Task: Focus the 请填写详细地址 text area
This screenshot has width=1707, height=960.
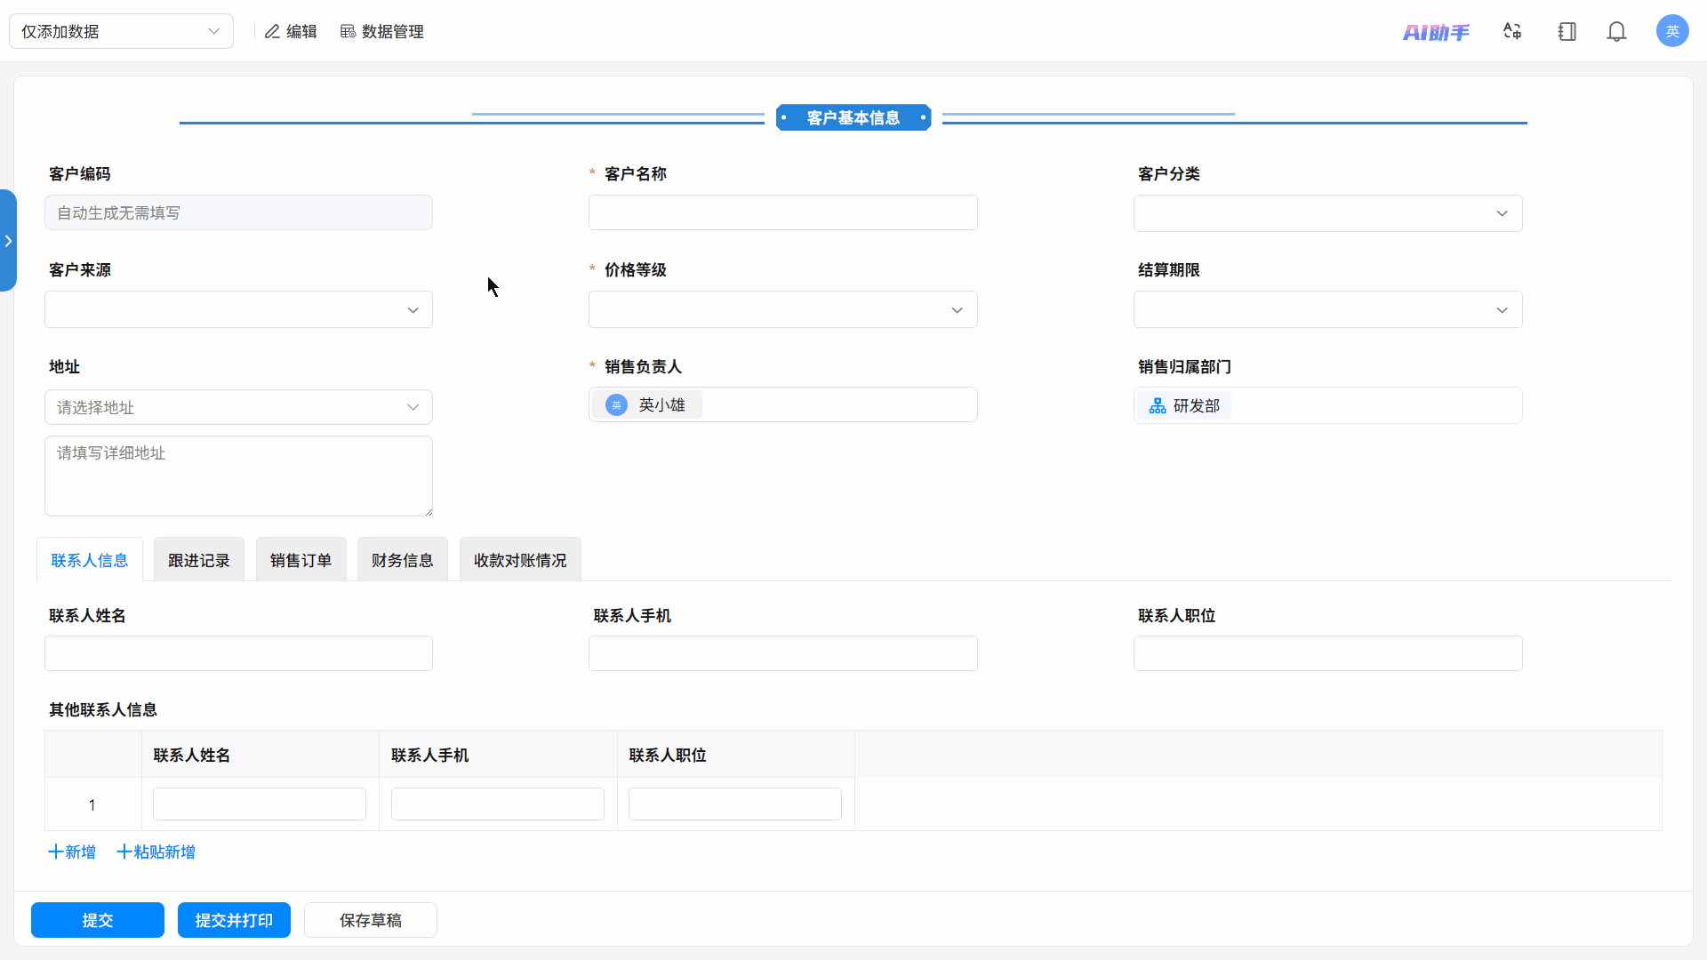Action: tap(238, 476)
